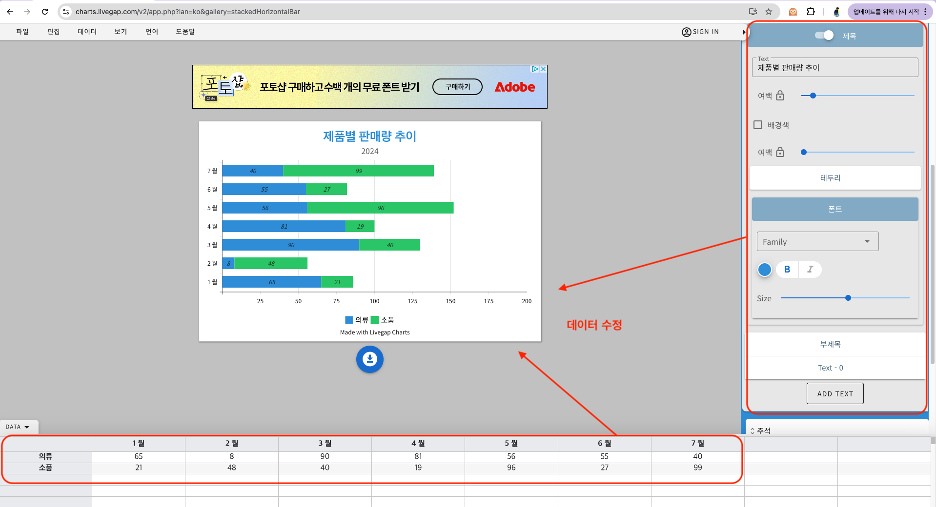
Task: Open the font Family dropdown
Action: [817, 242]
